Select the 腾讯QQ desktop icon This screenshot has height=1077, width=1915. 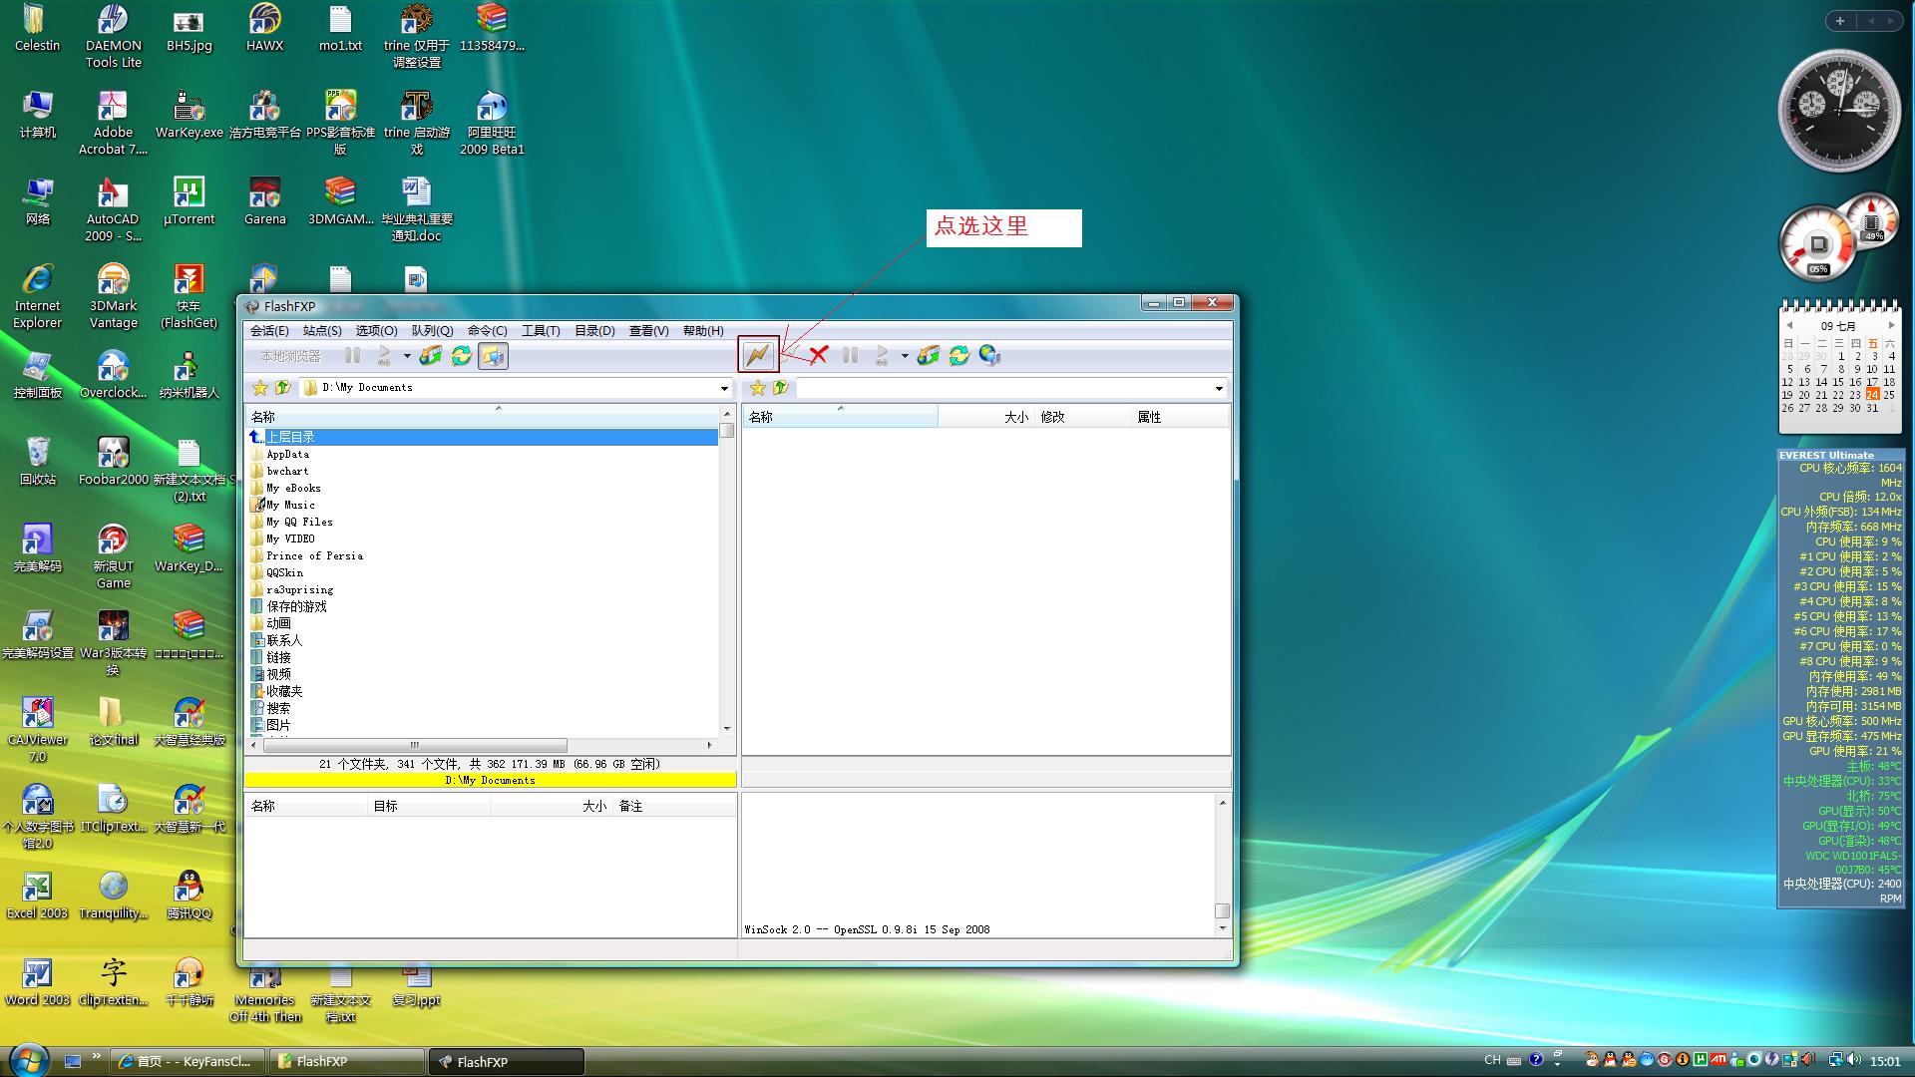pos(189,895)
